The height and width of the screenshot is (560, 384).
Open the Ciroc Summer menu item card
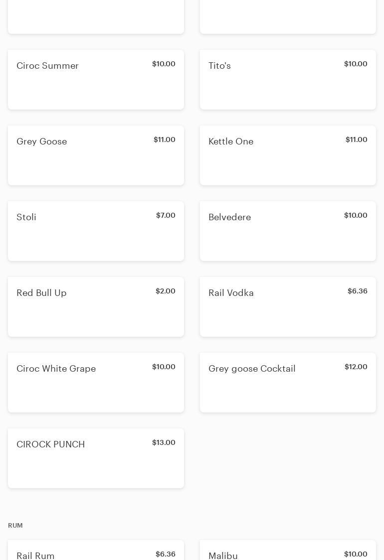click(x=96, y=80)
